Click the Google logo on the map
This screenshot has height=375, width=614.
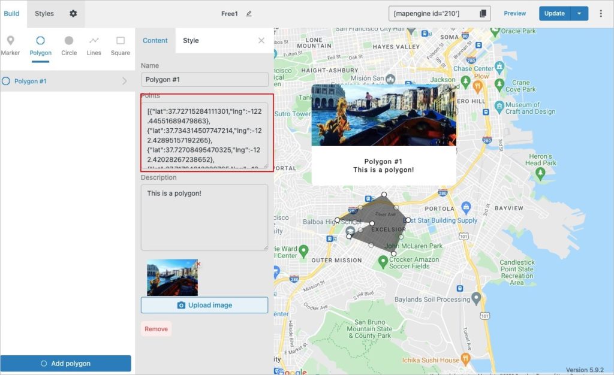(x=291, y=371)
